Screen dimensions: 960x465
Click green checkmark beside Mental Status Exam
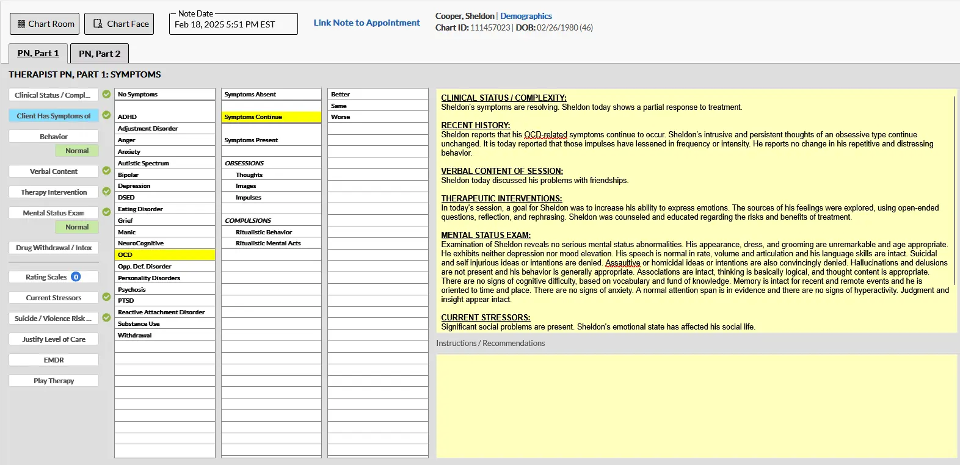[106, 212]
